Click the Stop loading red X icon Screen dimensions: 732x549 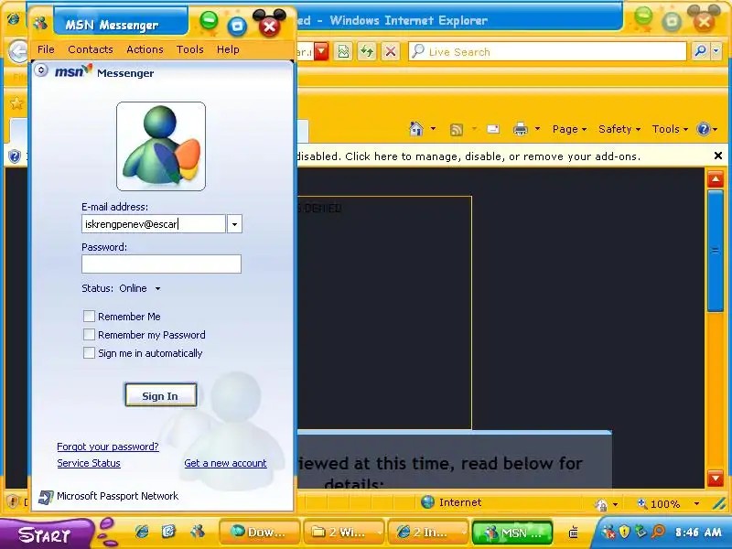(x=391, y=51)
